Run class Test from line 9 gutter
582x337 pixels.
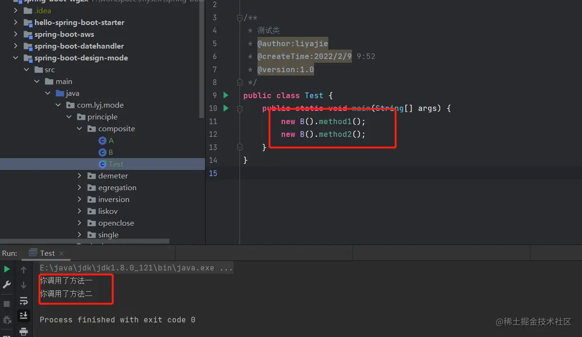pos(226,95)
